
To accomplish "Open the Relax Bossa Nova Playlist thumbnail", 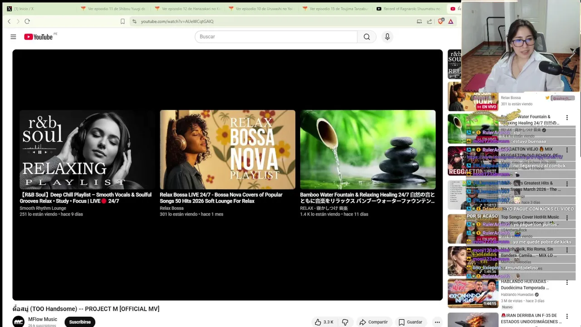I will tap(227, 149).
